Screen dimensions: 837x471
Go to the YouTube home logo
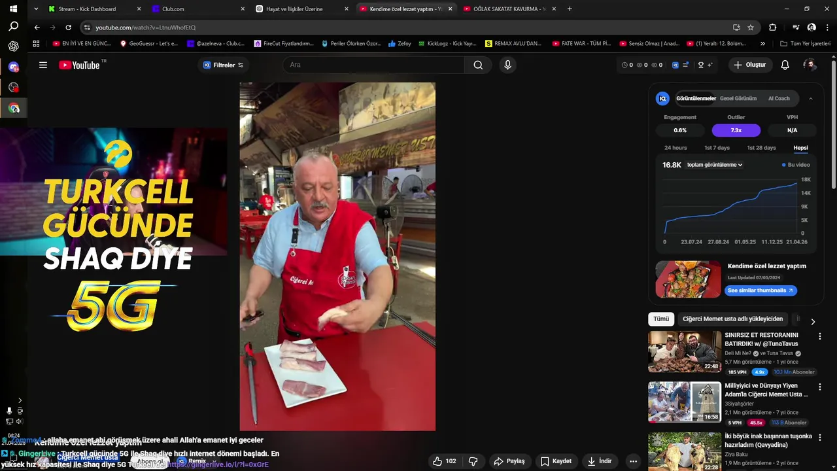[x=79, y=65]
